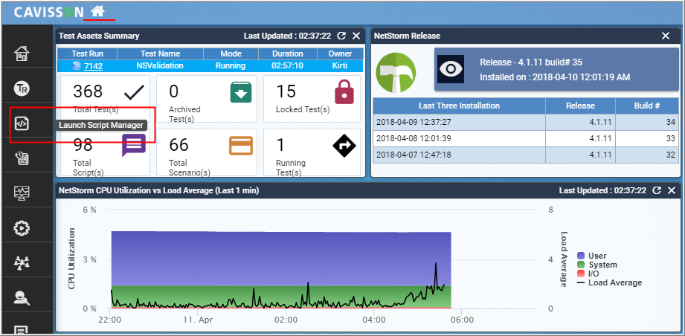
Task: Click the green hammer release icon
Action: (x=396, y=72)
